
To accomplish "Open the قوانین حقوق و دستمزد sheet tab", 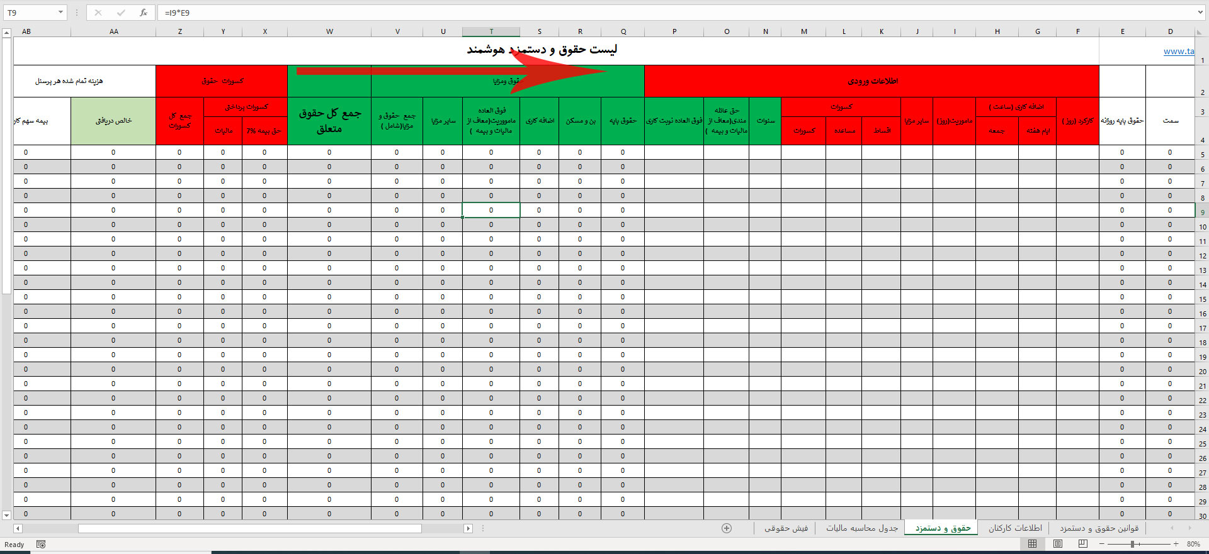I will (x=1099, y=528).
